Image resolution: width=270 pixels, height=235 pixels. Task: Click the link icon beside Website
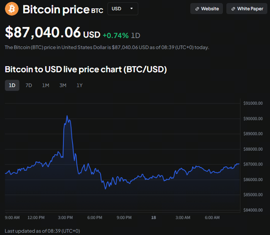(x=197, y=9)
